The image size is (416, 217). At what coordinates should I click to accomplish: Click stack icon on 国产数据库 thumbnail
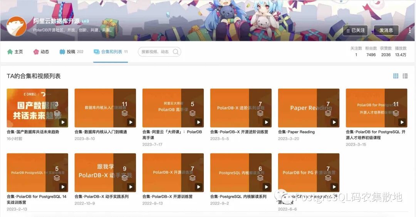click(57, 113)
